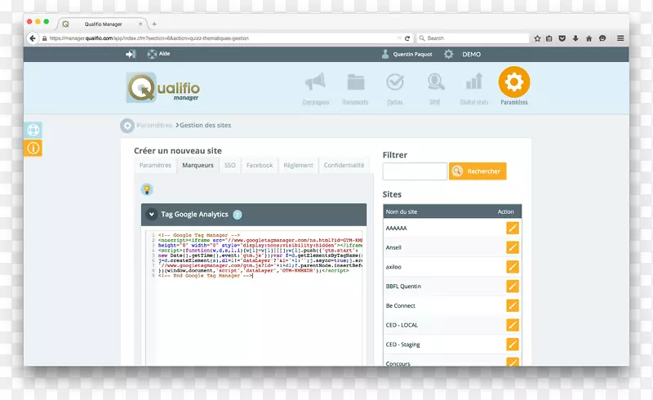Click the lightbulb tip icon
Viewport: 653px width, 400px height.
tap(147, 189)
